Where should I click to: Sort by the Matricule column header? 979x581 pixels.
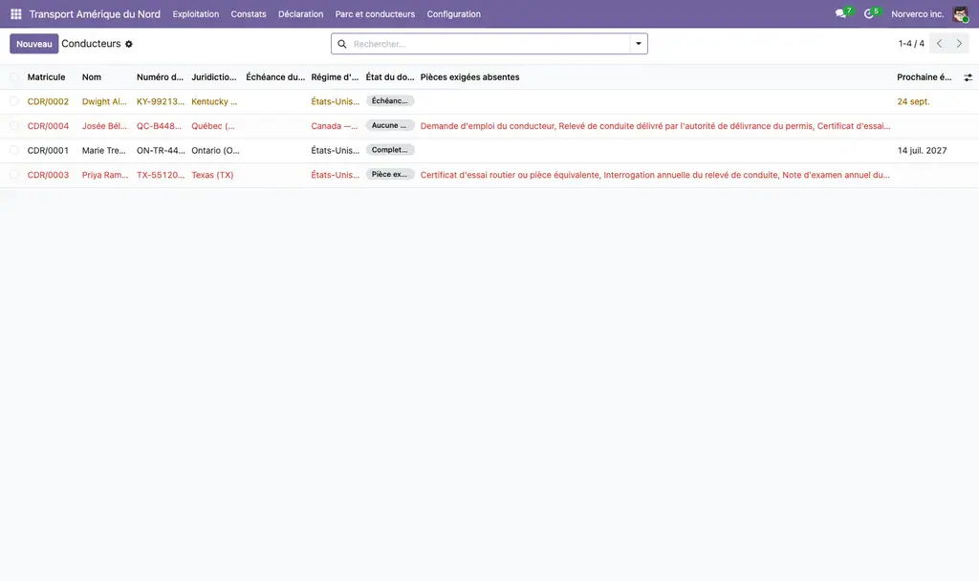[46, 77]
